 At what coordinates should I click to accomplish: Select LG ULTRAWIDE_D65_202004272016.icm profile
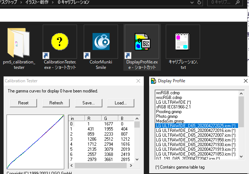tap(197, 130)
